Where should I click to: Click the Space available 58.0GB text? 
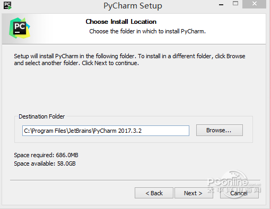pos(45,163)
